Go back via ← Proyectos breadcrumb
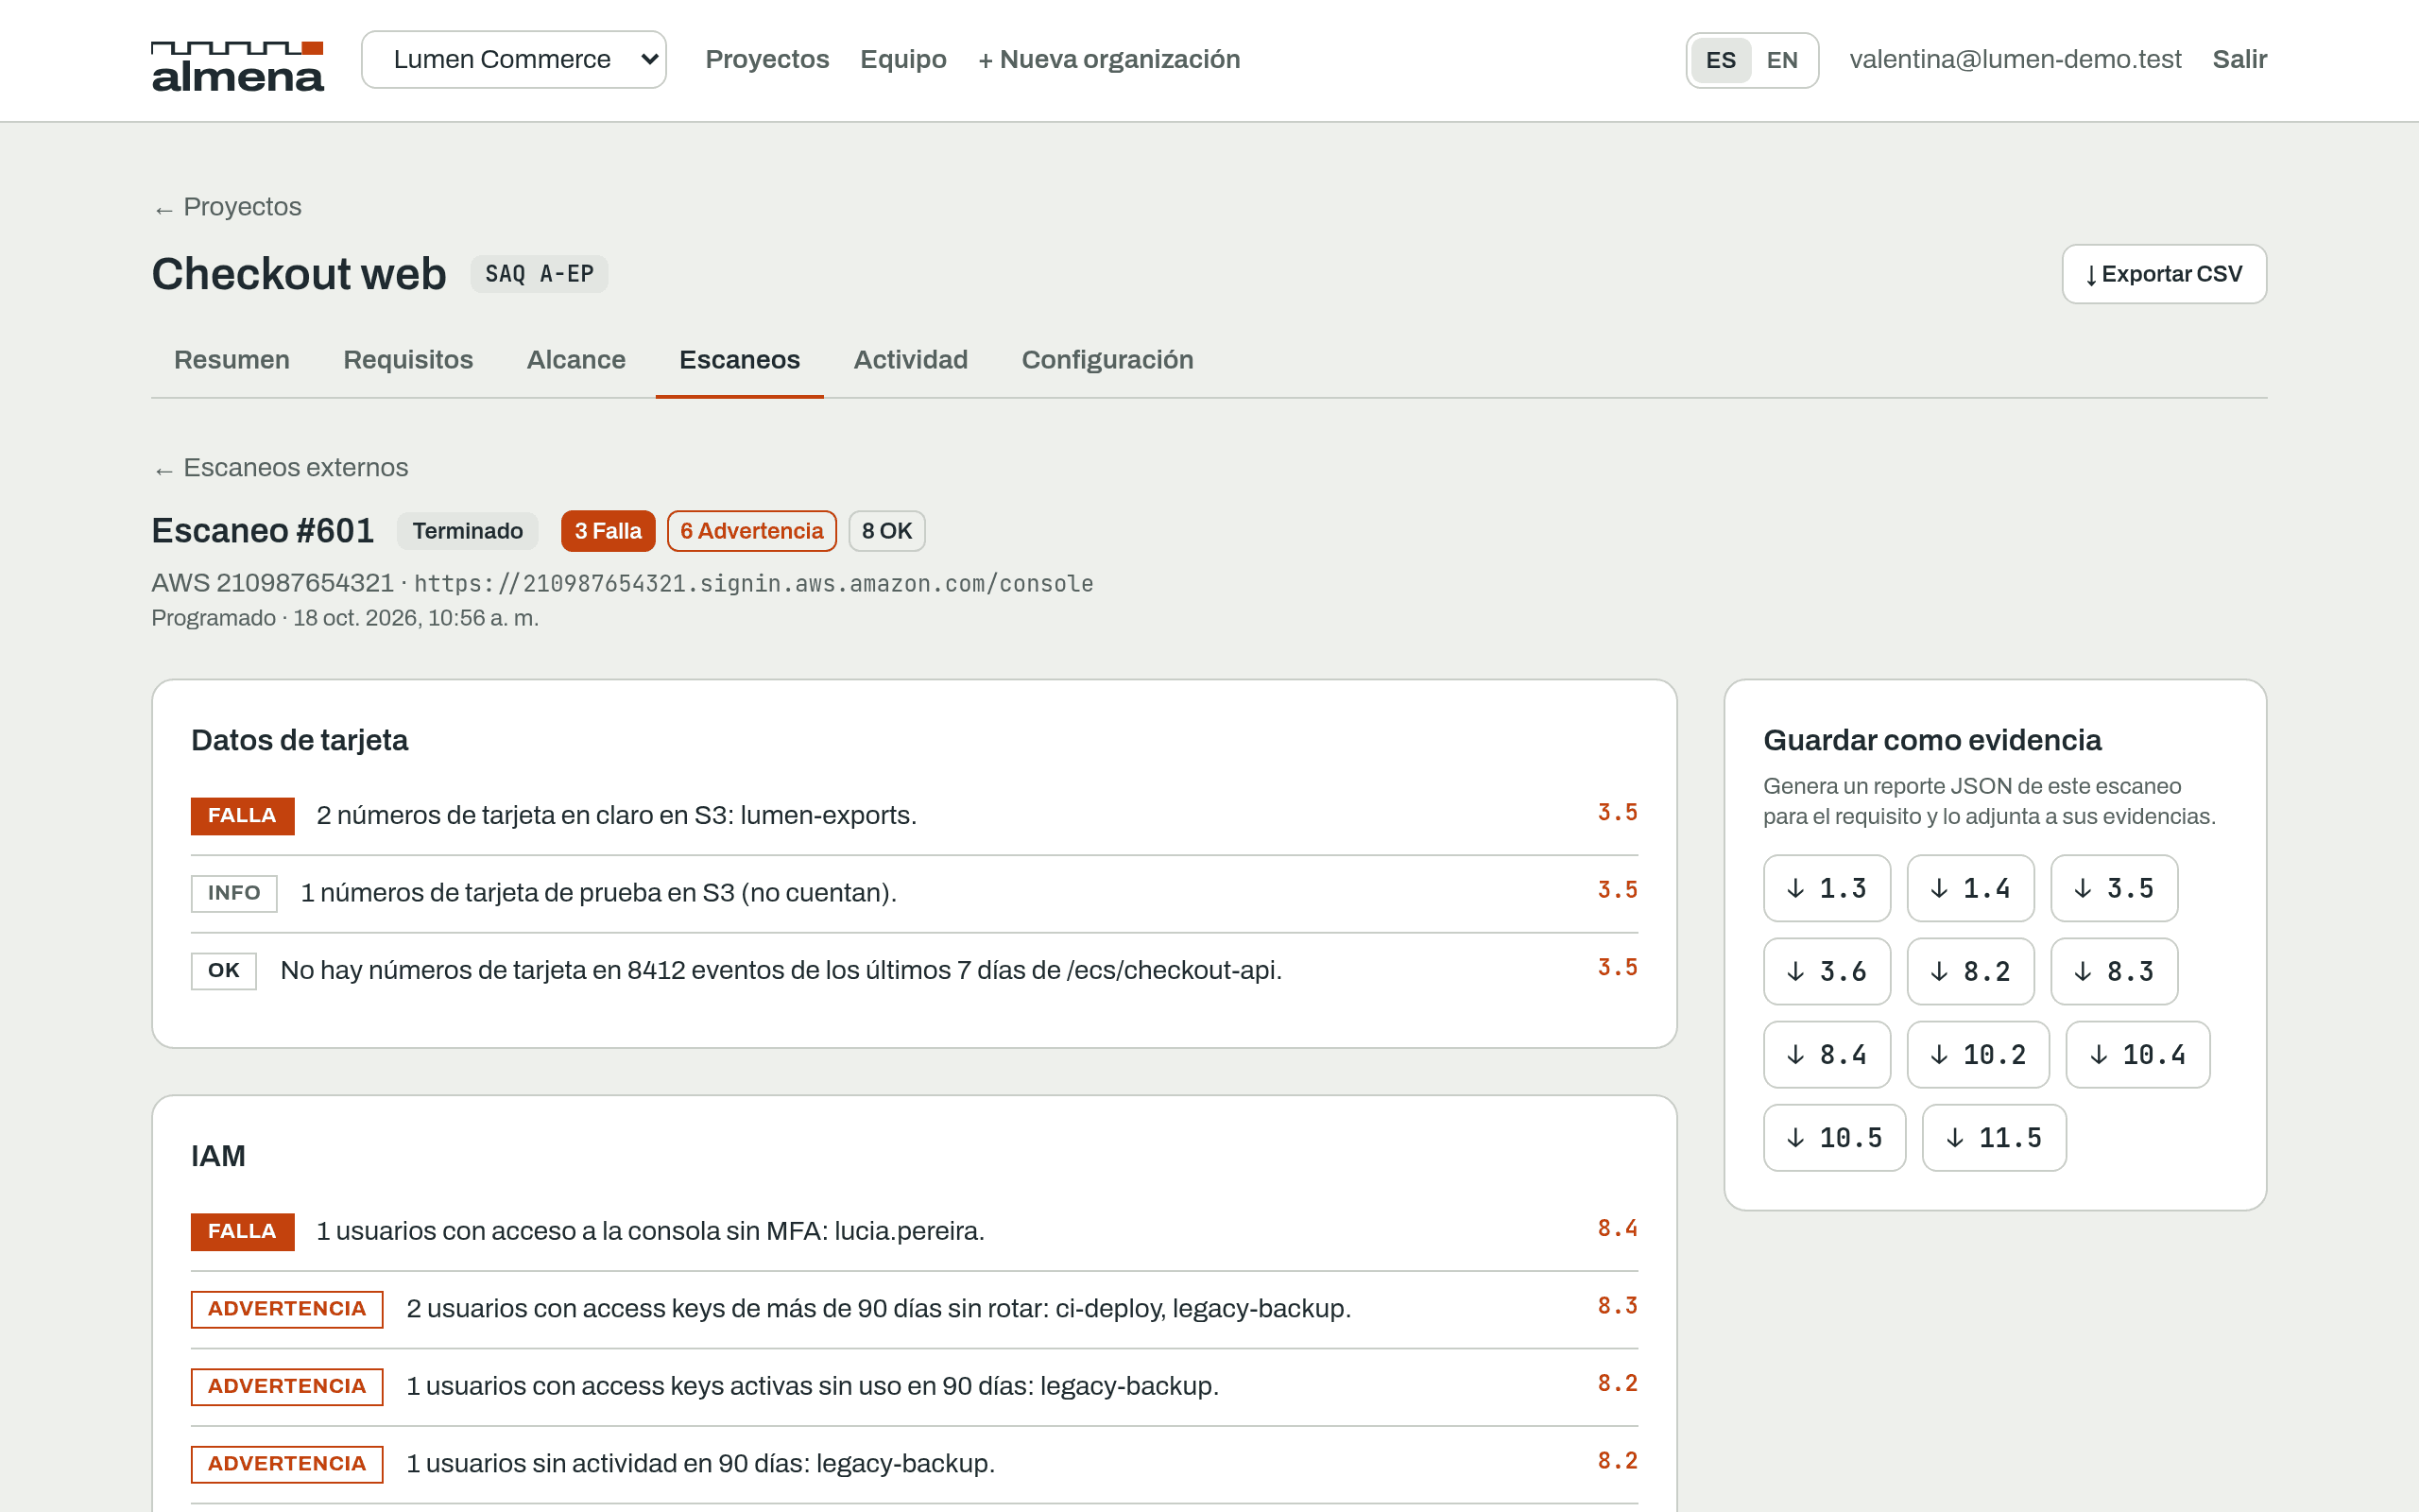This screenshot has width=2419, height=1512. click(x=227, y=207)
